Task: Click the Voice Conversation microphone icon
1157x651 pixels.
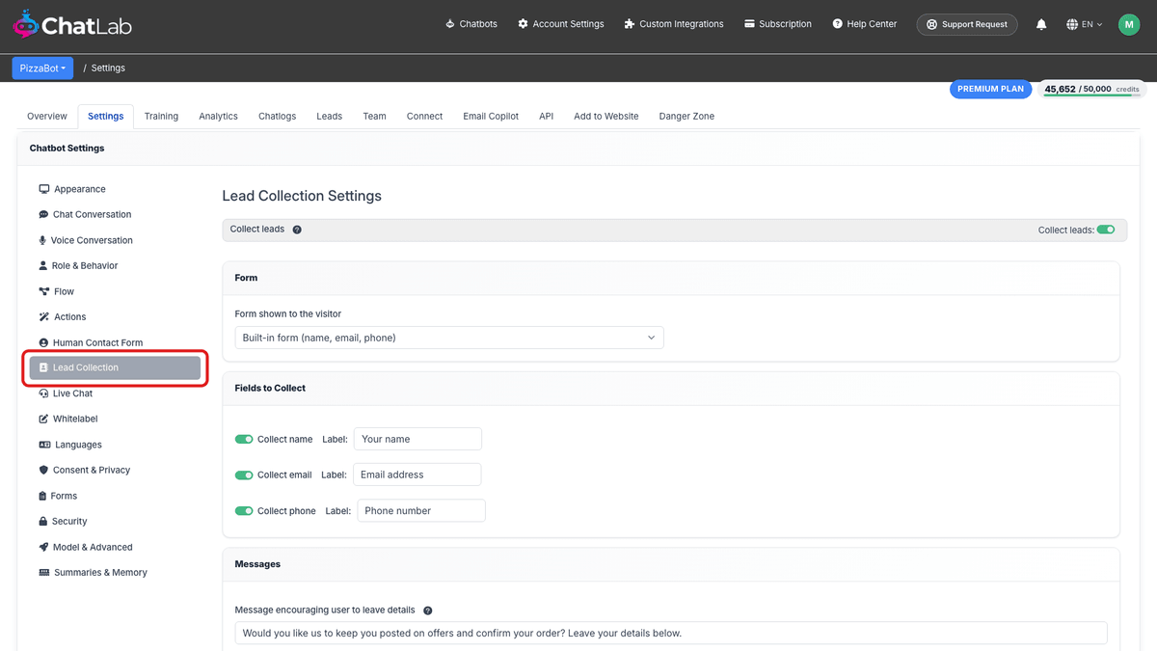Action: 42,240
